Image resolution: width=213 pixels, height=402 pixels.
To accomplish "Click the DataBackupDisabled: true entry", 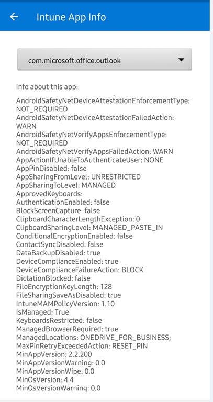I will tap(58, 253).
